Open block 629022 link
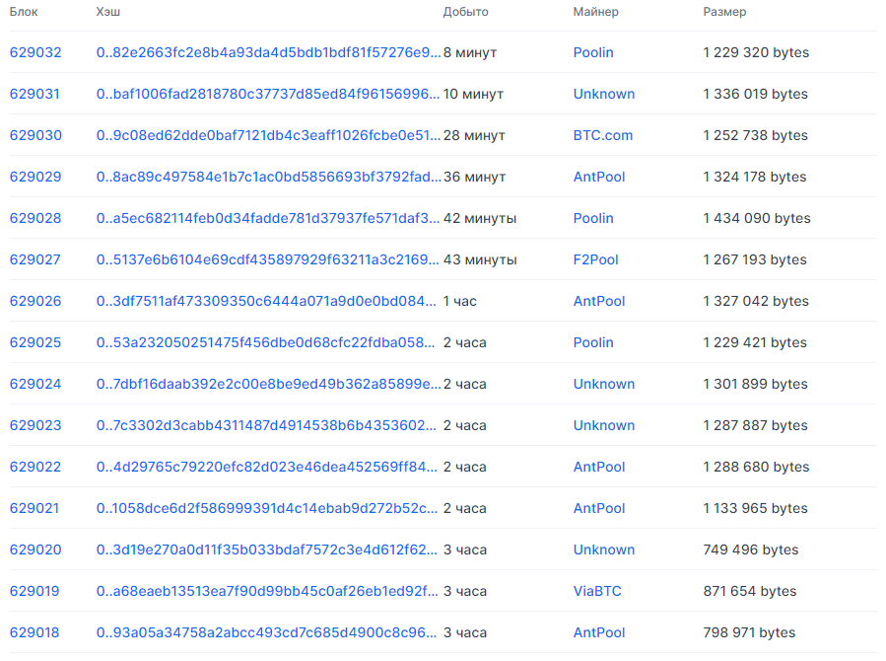Image resolution: width=886 pixels, height=661 pixels. click(x=35, y=467)
